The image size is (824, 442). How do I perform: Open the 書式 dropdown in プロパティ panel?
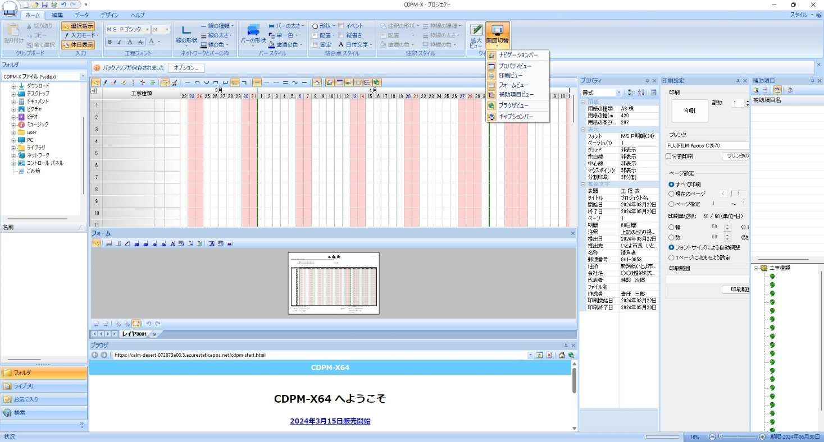(619, 92)
